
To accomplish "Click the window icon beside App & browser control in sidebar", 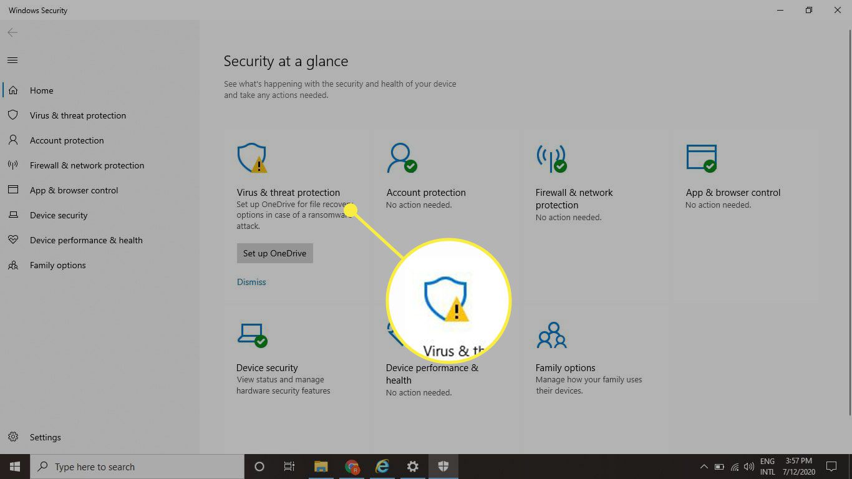I will [13, 190].
